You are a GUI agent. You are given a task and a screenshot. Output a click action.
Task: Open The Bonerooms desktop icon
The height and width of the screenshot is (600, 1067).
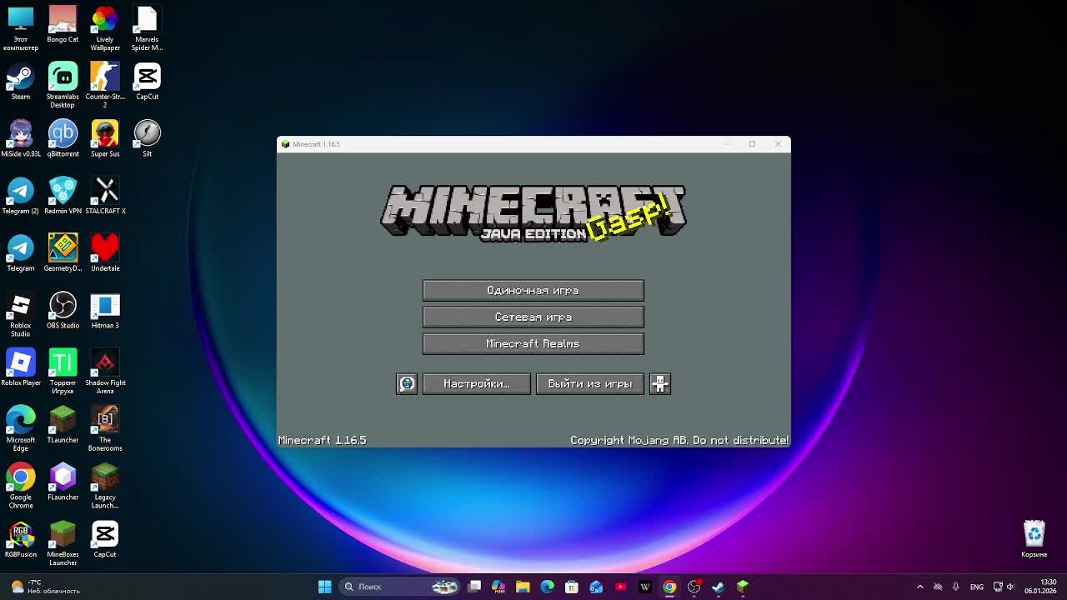coord(105,429)
